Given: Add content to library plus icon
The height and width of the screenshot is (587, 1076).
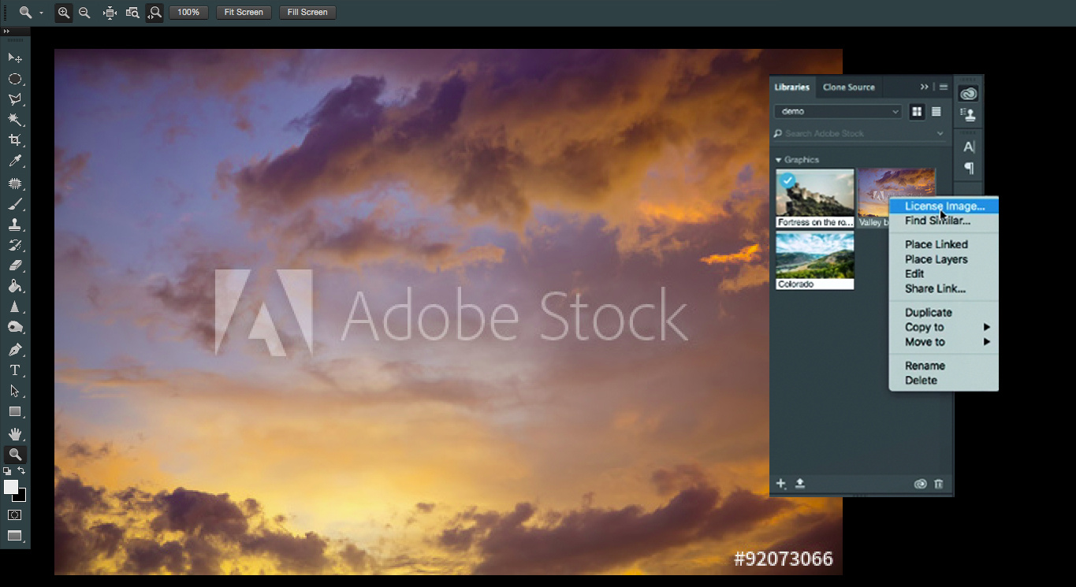Looking at the screenshot, I should click(x=781, y=484).
